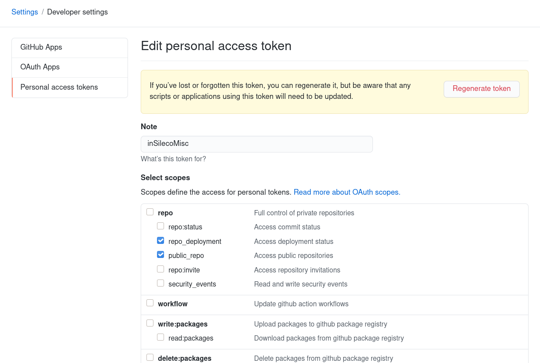Image resolution: width=540 pixels, height=363 pixels.
Task: Read more about OAuth scopes
Action: 347,192
